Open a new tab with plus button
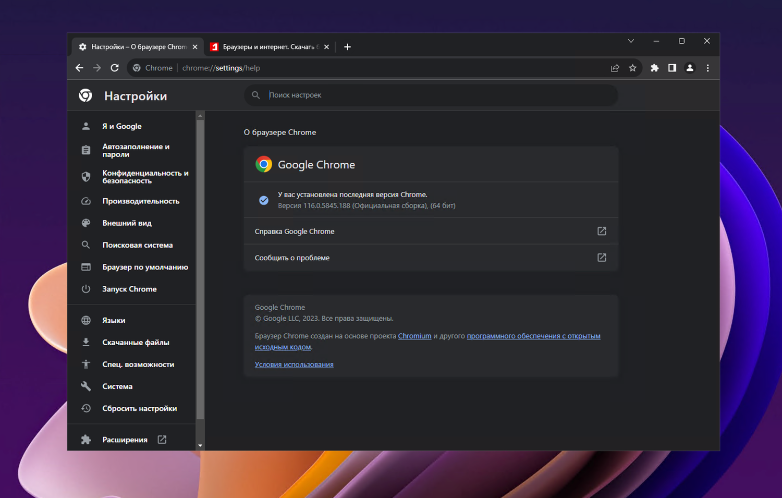Viewport: 782px width, 498px height. click(347, 47)
